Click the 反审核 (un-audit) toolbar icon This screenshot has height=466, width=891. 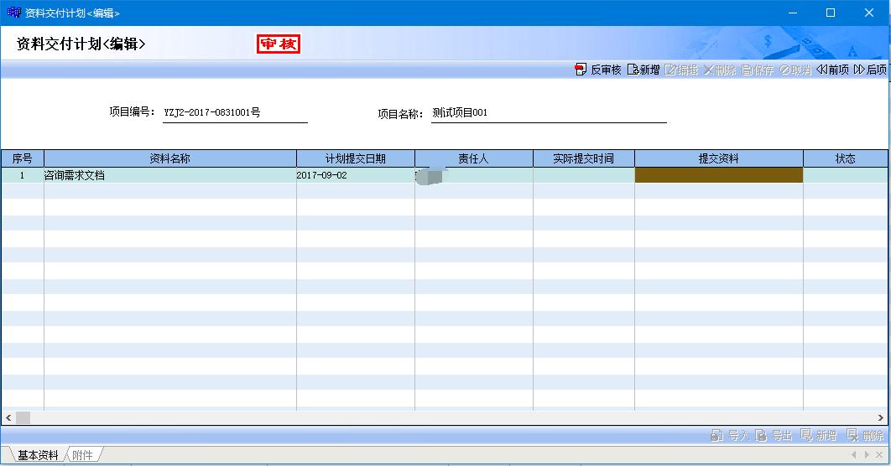point(581,70)
